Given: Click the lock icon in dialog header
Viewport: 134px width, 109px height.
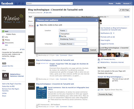Looking at the screenshot, I should 96,20.
